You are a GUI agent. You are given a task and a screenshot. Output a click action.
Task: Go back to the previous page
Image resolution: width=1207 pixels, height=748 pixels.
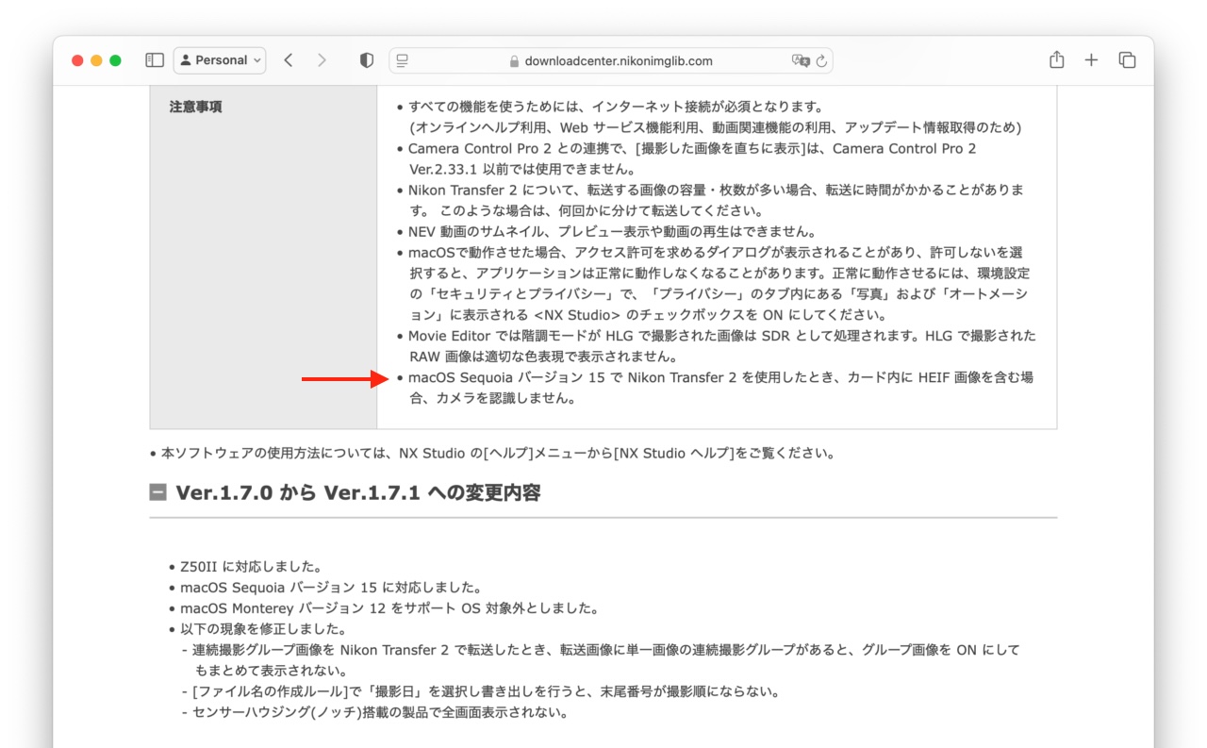click(289, 60)
